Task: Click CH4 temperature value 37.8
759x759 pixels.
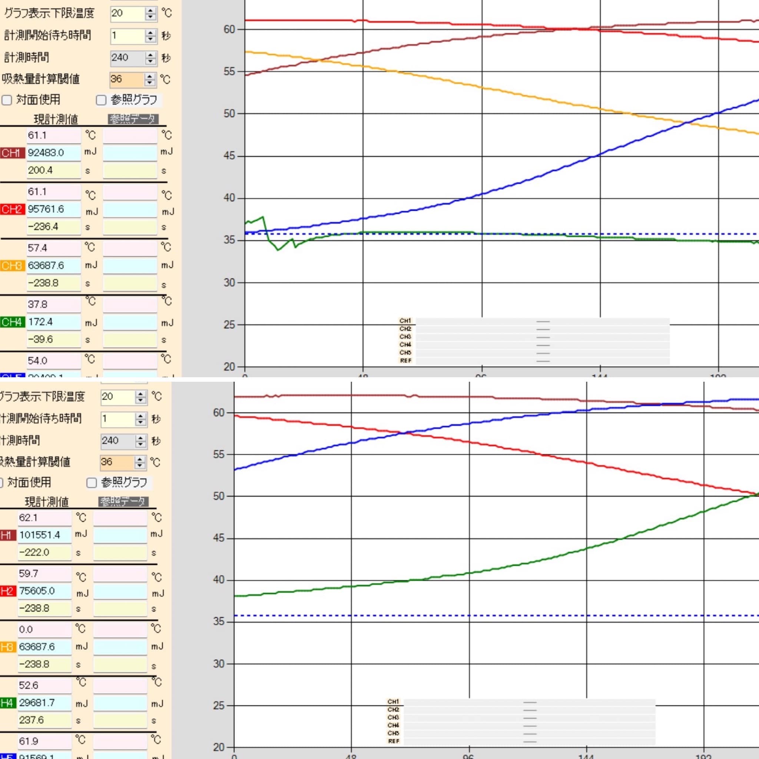Action: [54, 305]
